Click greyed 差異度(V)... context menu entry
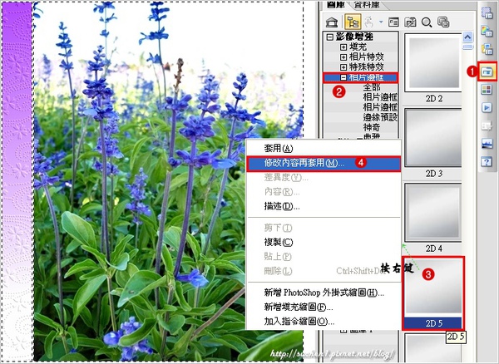The width and height of the screenshot is (499, 364). point(324,177)
